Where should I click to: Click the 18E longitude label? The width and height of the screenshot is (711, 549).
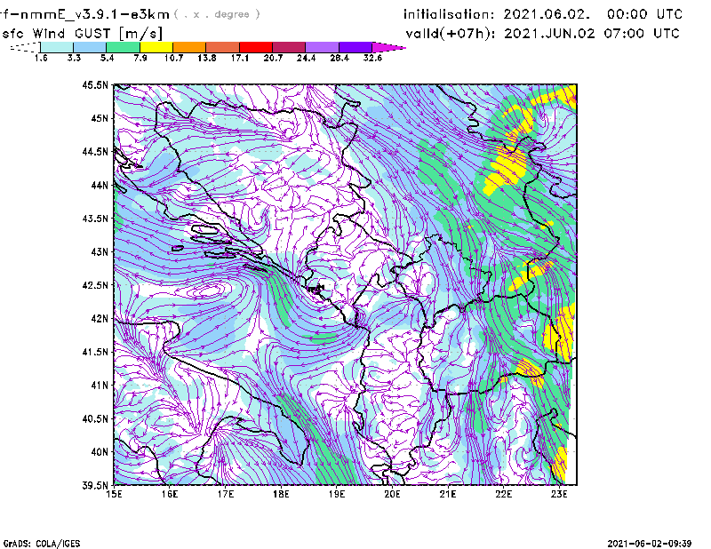pos(281,494)
